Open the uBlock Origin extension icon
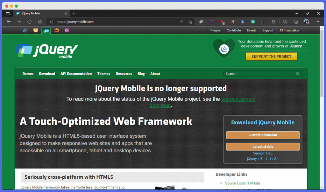Image resolution: width=326 pixels, height=192 pixels. point(222,22)
